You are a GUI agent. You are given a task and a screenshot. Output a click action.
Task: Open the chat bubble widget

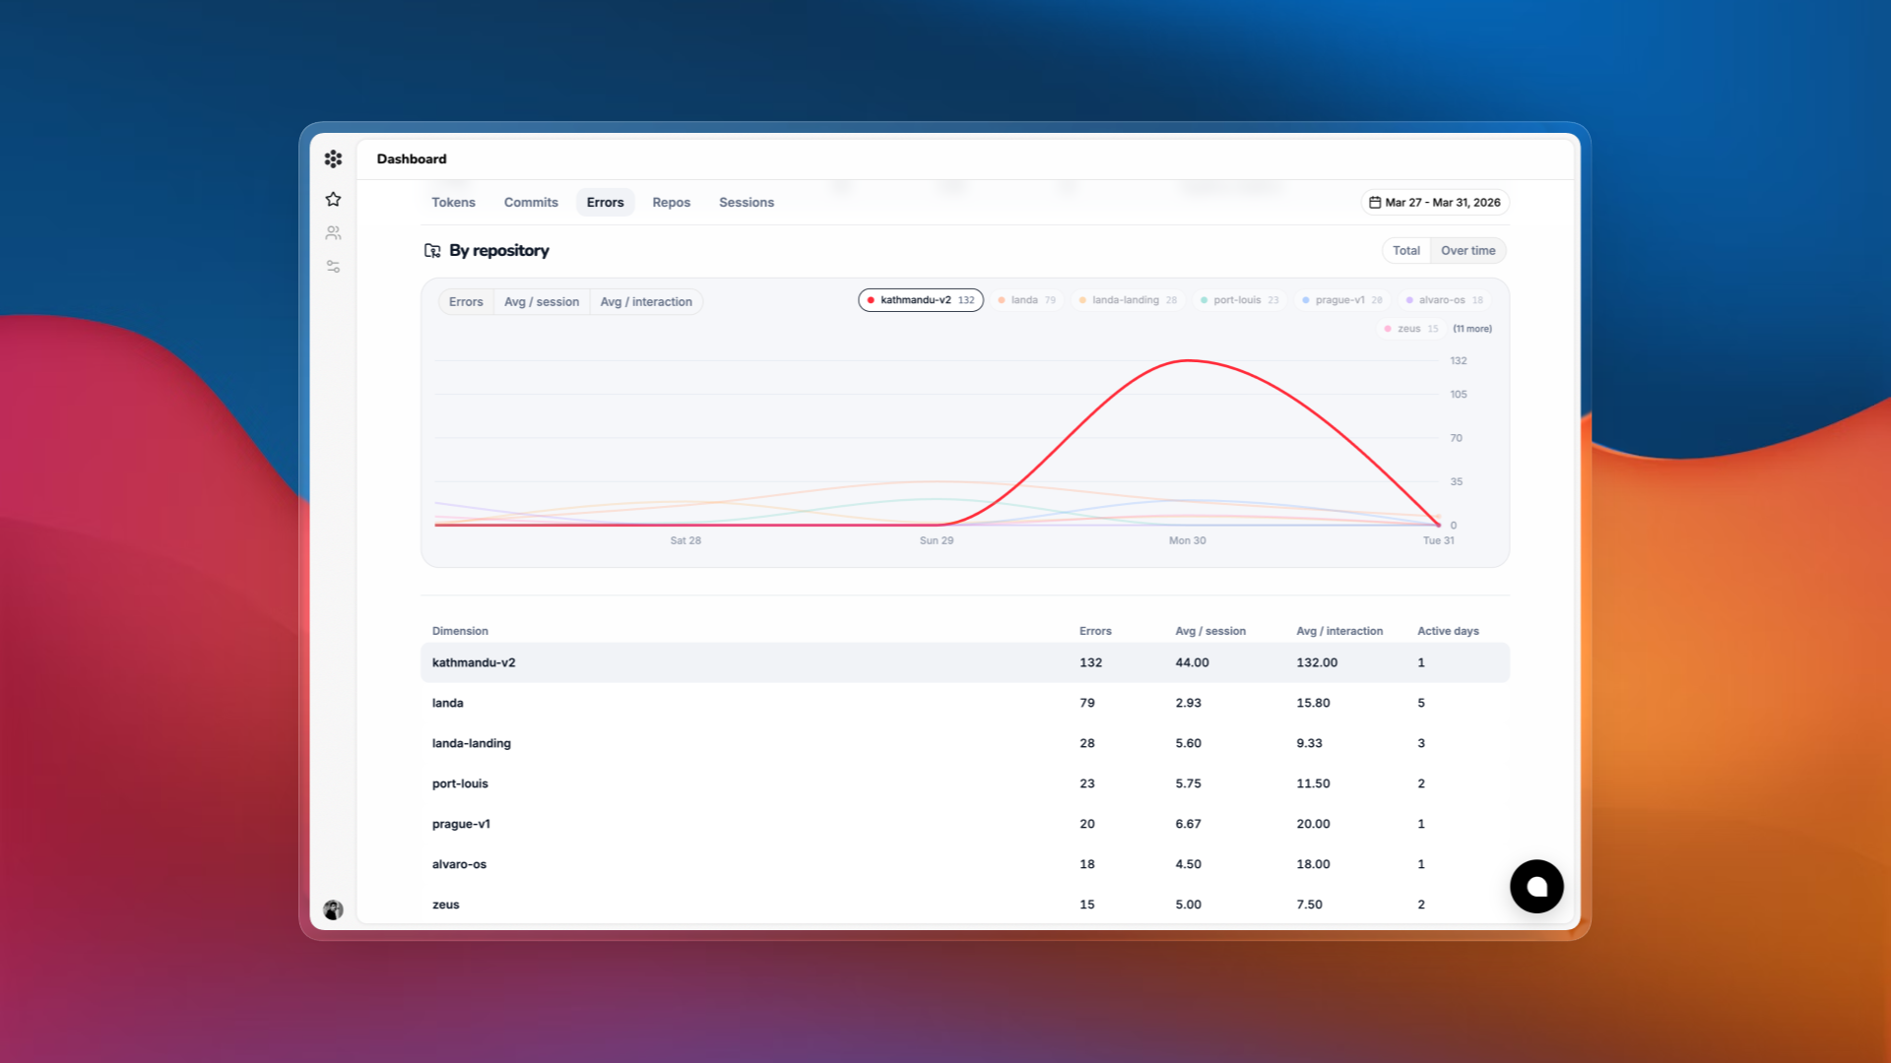point(1536,887)
